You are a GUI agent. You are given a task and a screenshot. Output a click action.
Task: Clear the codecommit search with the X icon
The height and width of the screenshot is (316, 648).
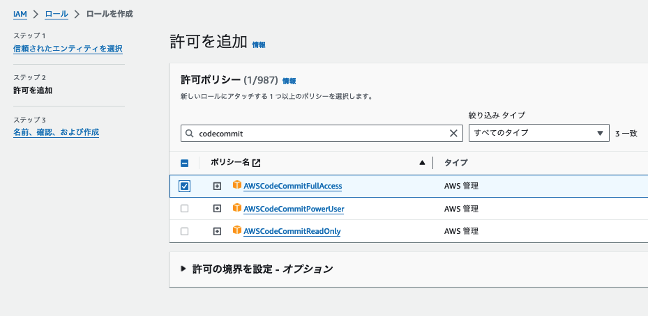454,133
